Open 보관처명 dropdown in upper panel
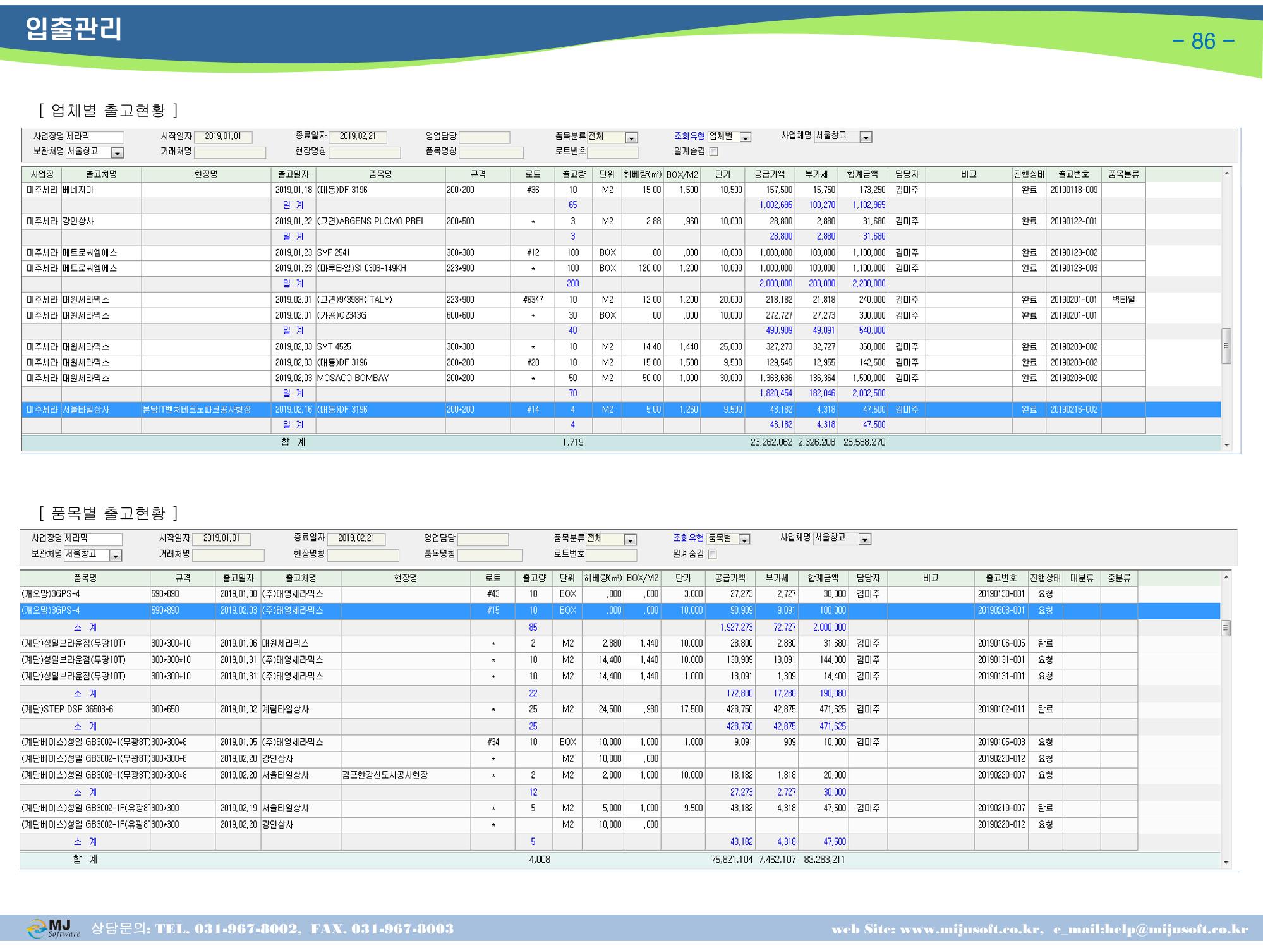This screenshot has width=1263, height=948. 118,152
